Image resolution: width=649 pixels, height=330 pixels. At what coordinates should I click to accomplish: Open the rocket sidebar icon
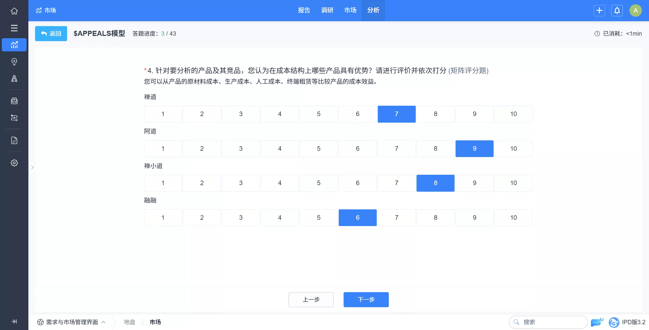[x=14, y=79]
